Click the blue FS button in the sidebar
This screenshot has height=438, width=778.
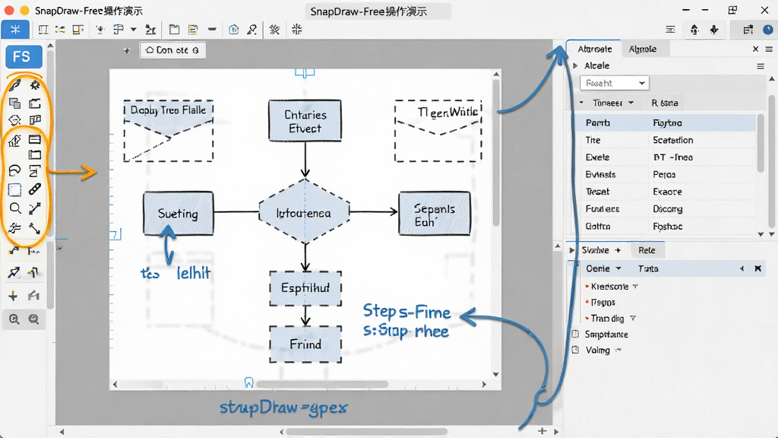(24, 56)
